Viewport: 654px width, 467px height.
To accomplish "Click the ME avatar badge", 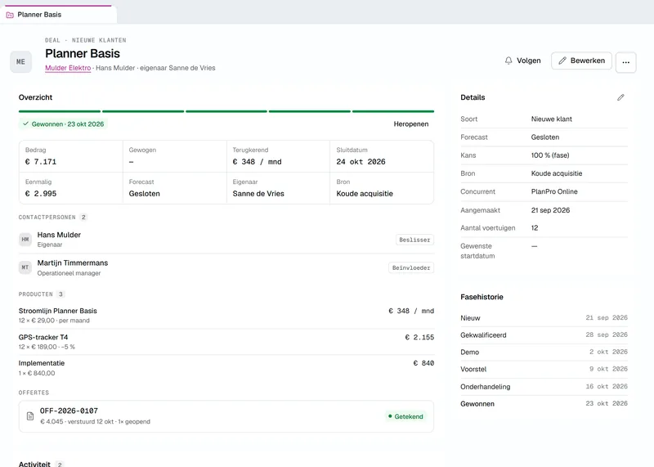I will [x=21, y=62].
